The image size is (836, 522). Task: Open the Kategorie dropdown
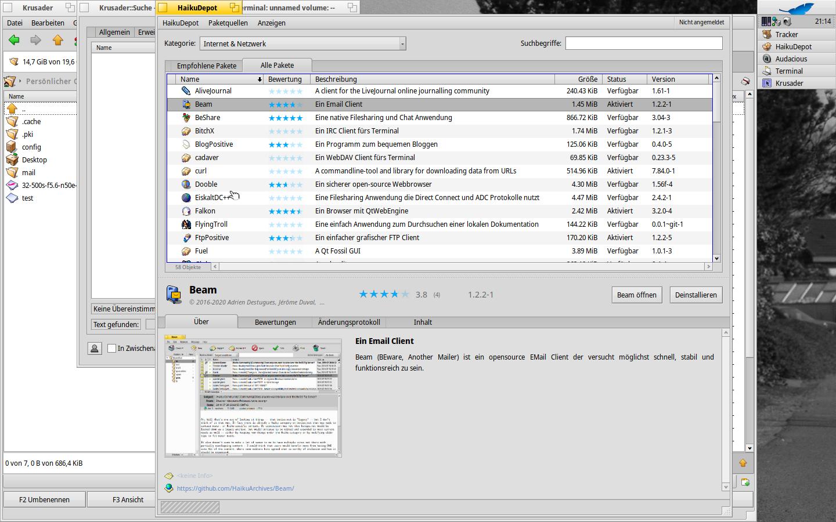(x=302, y=43)
